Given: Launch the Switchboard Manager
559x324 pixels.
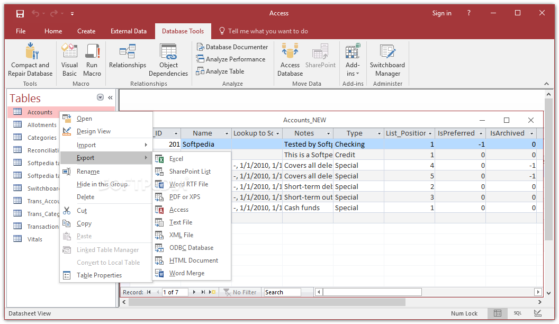Looking at the screenshot, I should point(387,59).
